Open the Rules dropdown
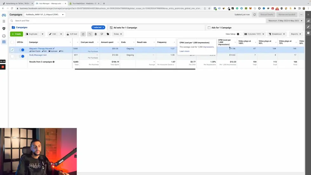 click(118, 34)
